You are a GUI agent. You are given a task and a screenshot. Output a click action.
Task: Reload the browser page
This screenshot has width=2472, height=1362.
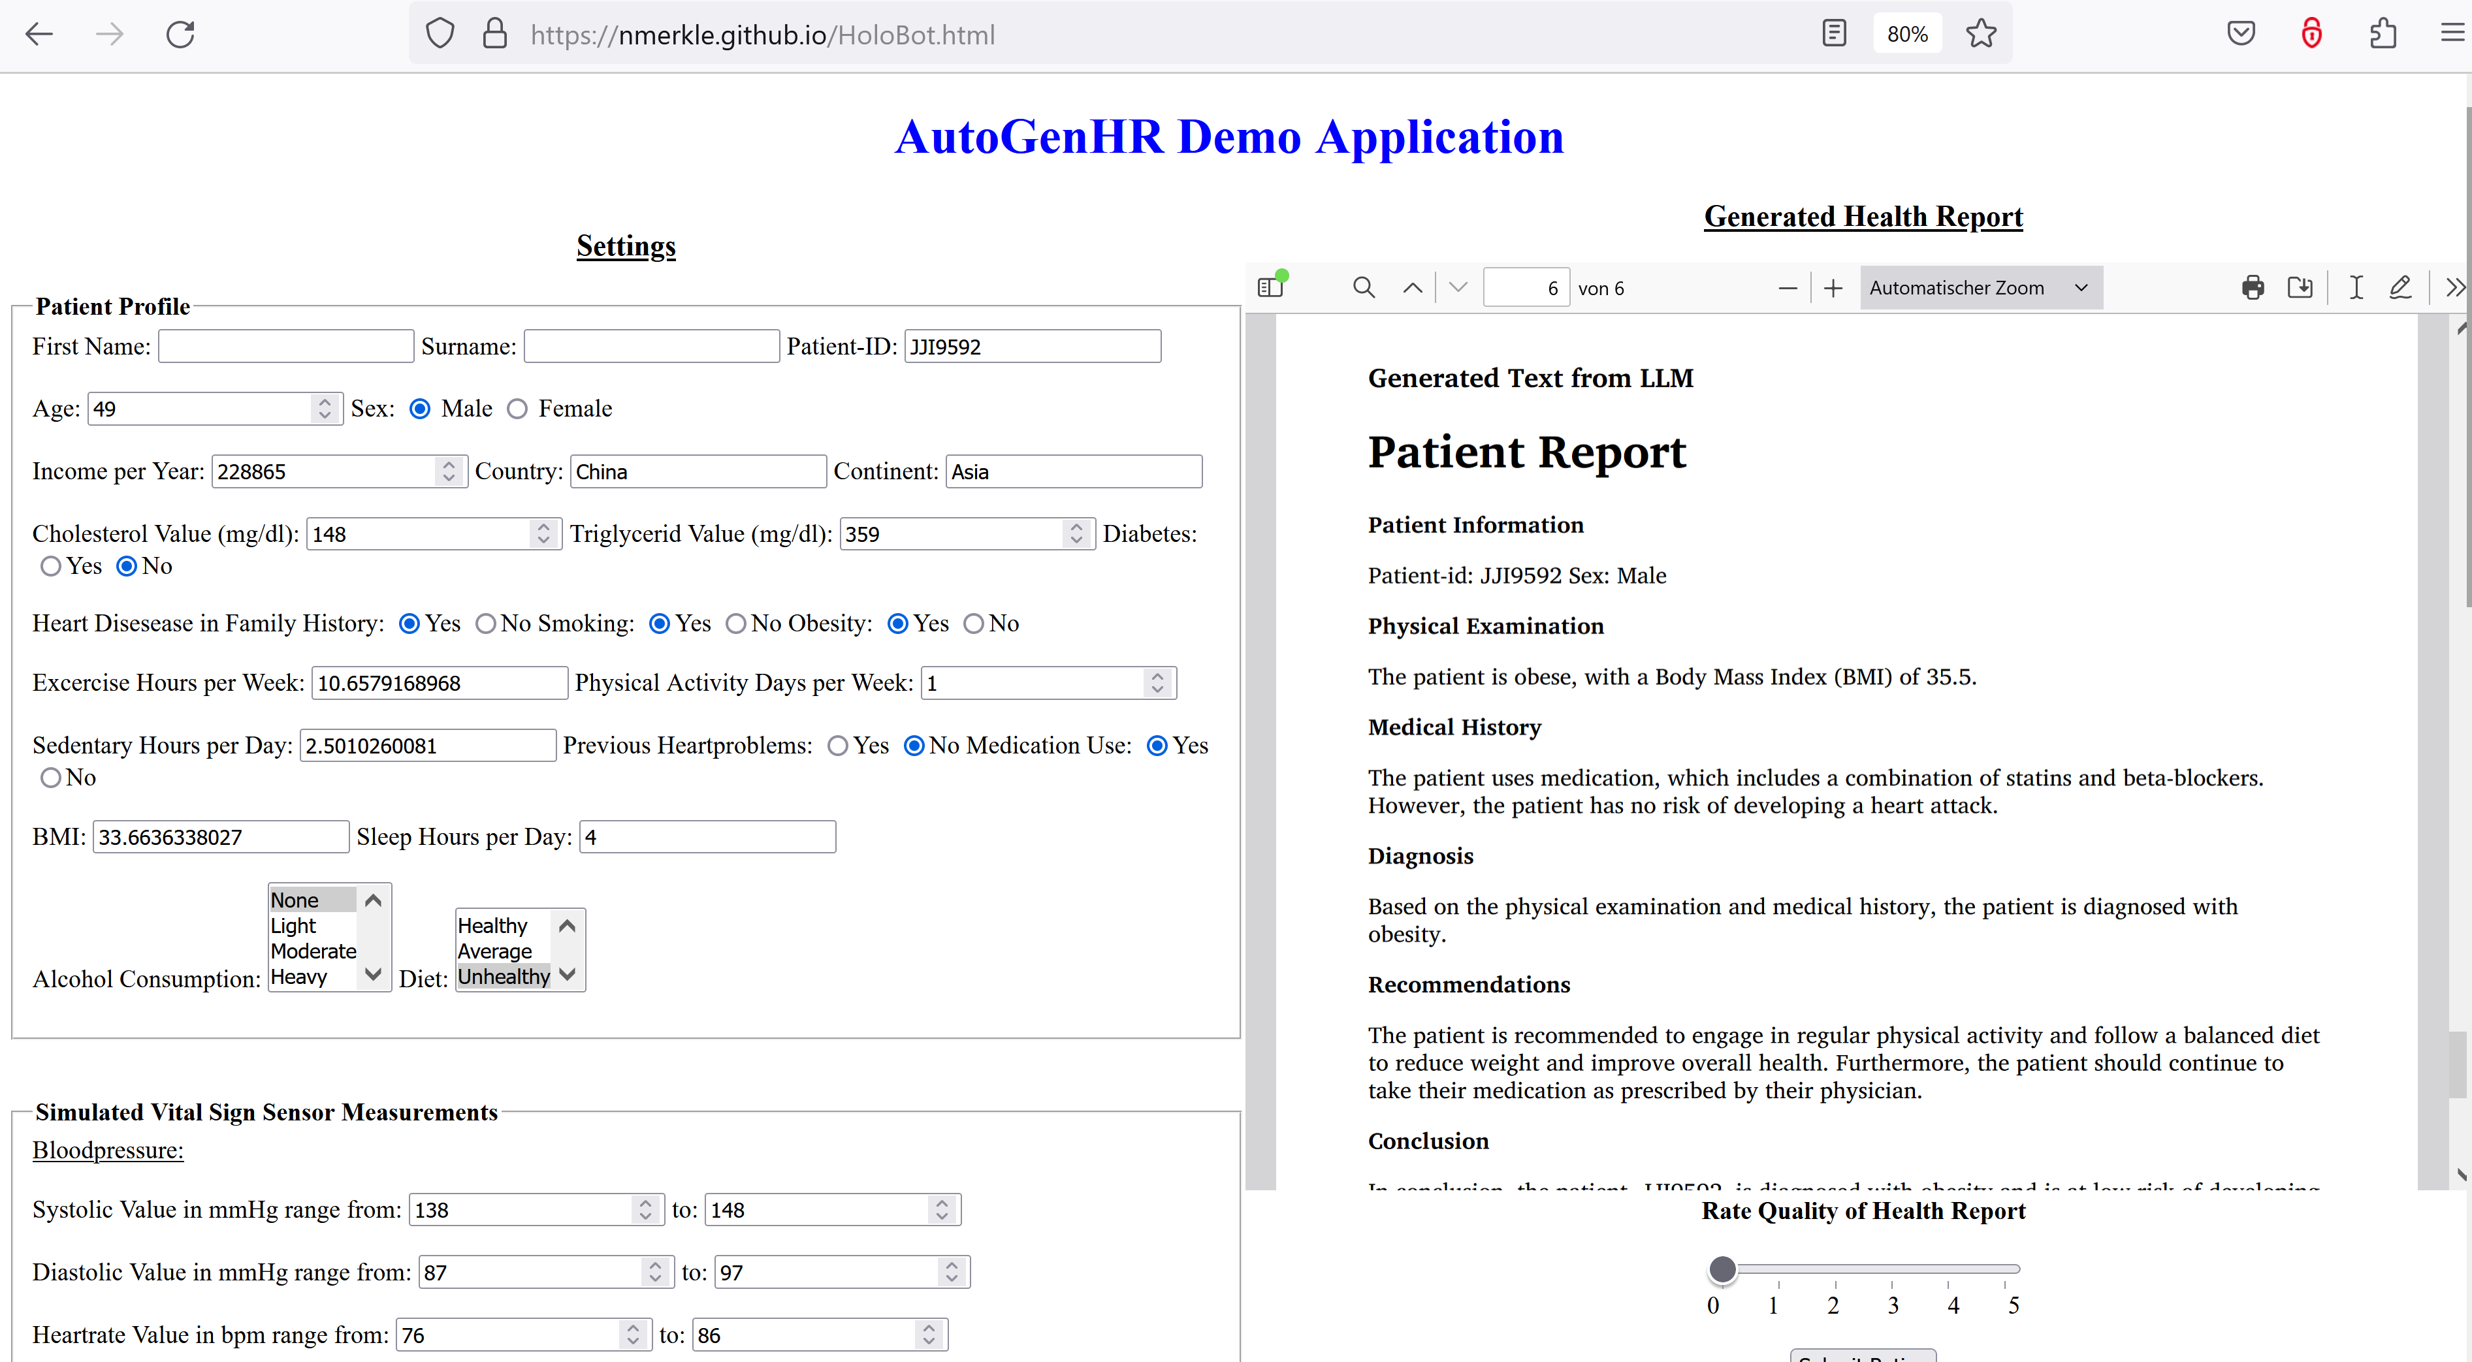click(180, 35)
